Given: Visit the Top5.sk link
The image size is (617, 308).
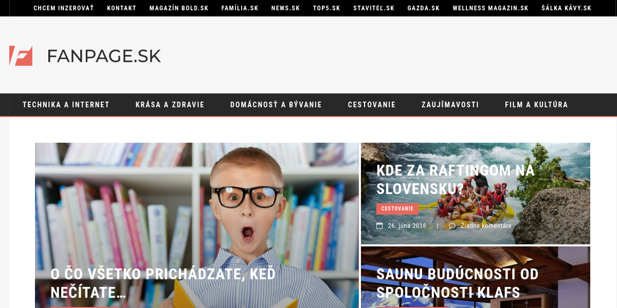Looking at the screenshot, I should coord(326,8).
